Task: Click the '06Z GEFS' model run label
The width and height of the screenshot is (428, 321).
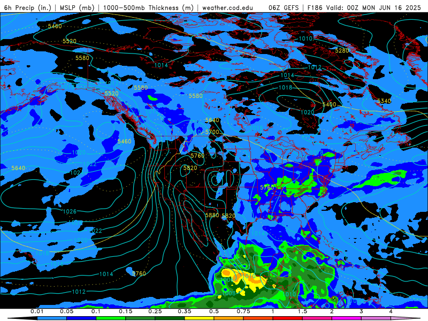Action: click(x=284, y=7)
